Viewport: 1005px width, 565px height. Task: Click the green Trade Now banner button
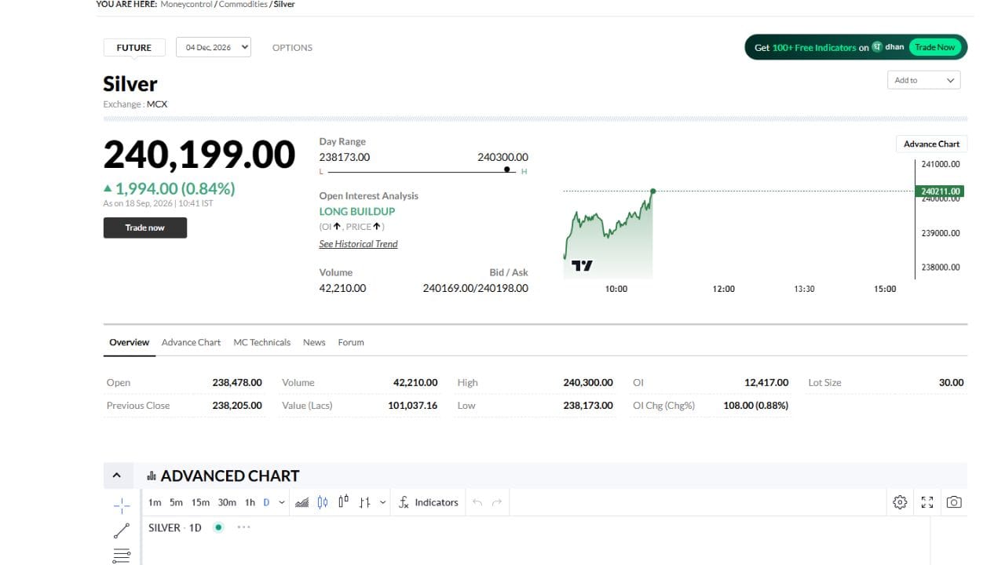pyautogui.click(x=935, y=47)
